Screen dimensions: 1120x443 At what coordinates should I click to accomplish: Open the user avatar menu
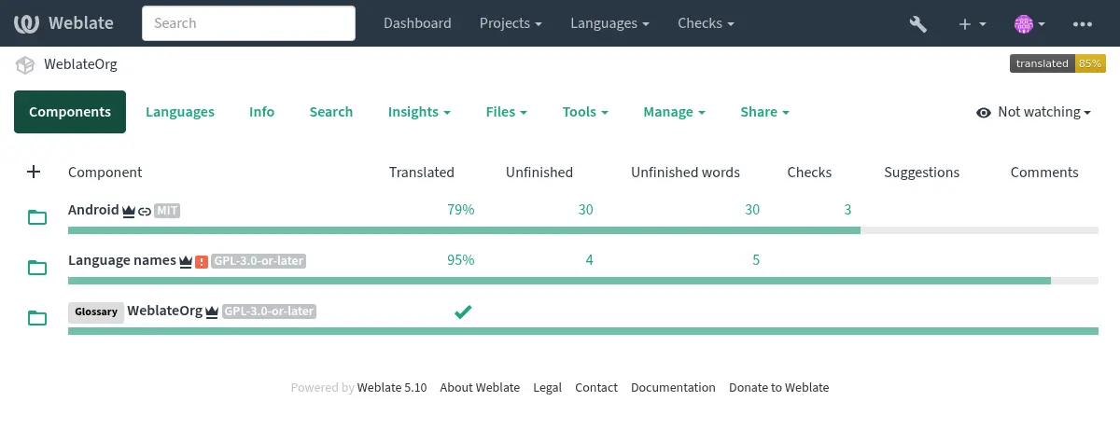(x=1029, y=24)
